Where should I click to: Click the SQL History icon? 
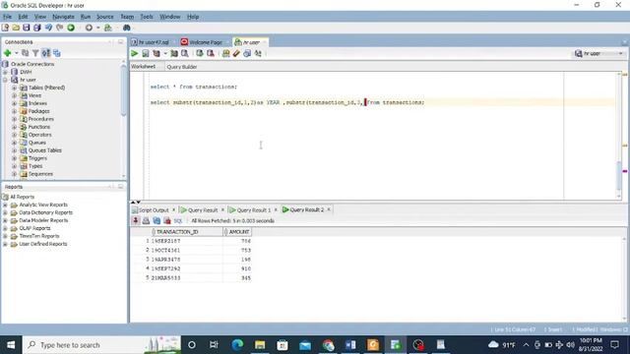[247, 53]
